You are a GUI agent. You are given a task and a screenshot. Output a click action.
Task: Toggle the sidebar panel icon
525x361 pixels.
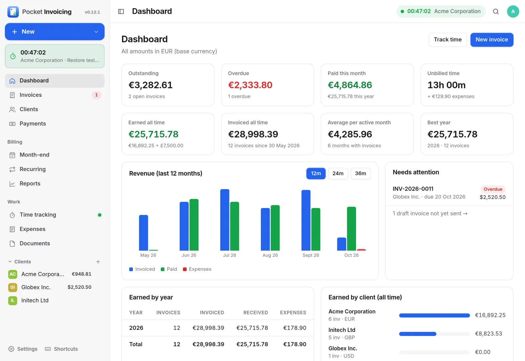(x=121, y=11)
